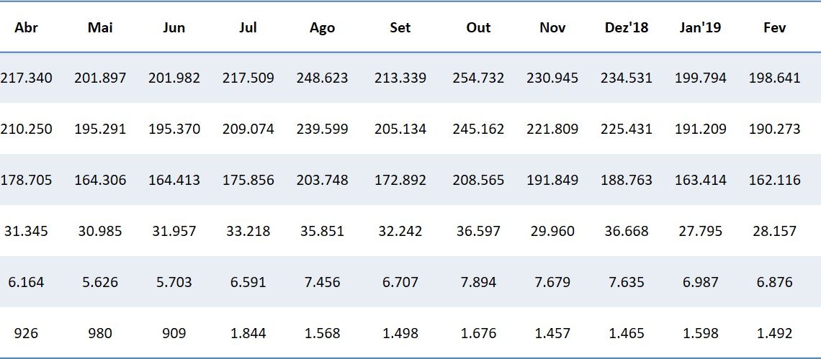
Task: Select the Out column header
Action: pos(478,28)
